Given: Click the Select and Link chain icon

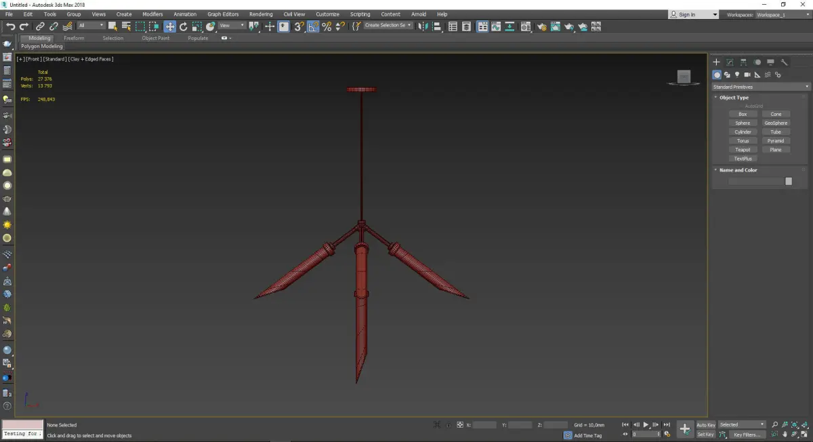Looking at the screenshot, I should point(41,26).
